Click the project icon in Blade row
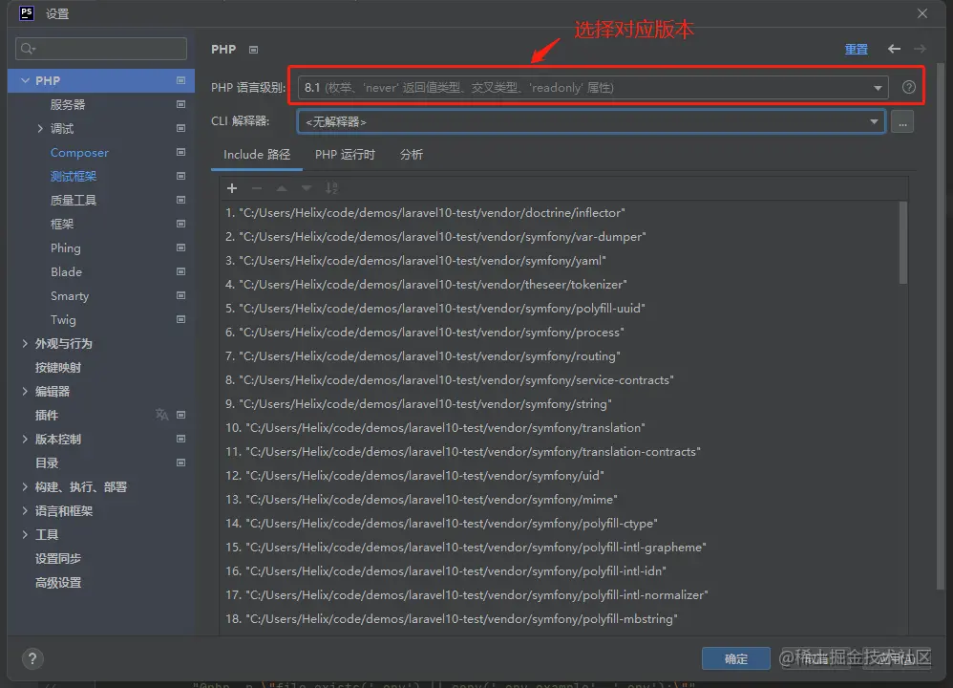Viewport: 953px width, 688px height. pos(180,271)
